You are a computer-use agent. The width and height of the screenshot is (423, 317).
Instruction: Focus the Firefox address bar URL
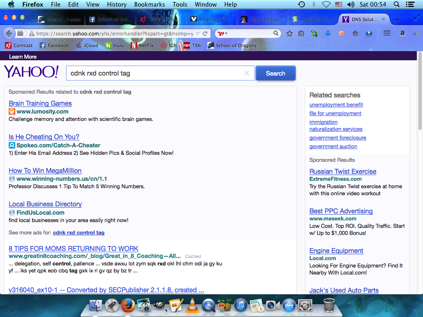(115, 34)
